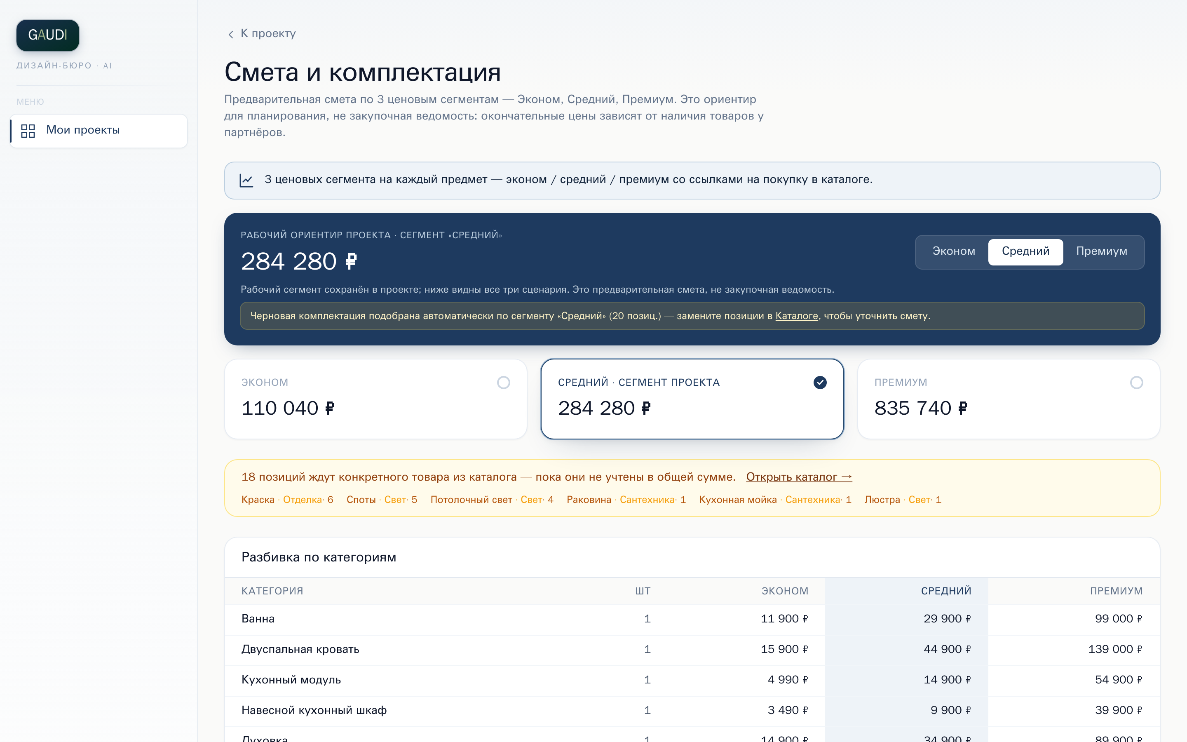Image resolution: width=1187 pixels, height=742 pixels.
Task: Click Навесной кухонный шкаф economy price 3 490 ₽
Action: pyautogui.click(x=788, y=711)
